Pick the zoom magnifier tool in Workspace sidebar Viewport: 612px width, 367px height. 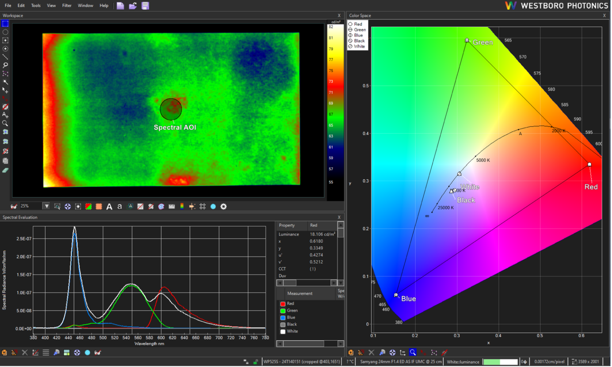pyautogui.click(x=5, y=124)
